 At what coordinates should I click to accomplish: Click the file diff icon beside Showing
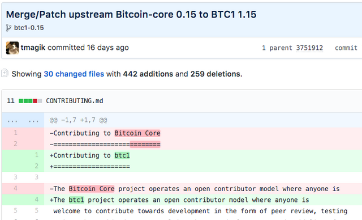(5, 73)
